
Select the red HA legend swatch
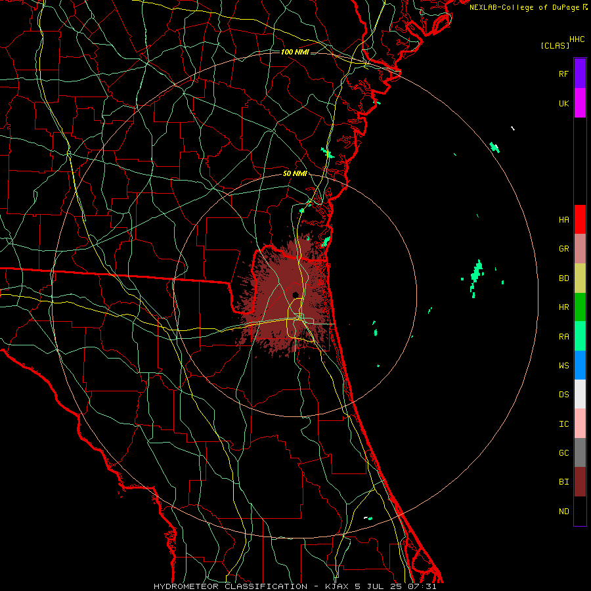580,219
